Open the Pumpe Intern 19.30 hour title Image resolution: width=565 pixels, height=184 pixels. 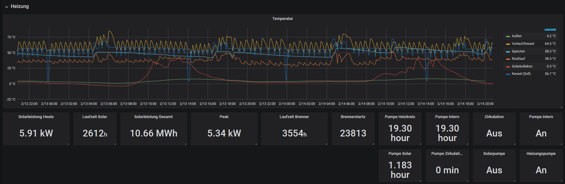point(447,117)
